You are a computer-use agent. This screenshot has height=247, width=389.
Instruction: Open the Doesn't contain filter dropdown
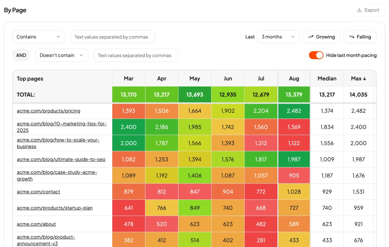point(62,55)
